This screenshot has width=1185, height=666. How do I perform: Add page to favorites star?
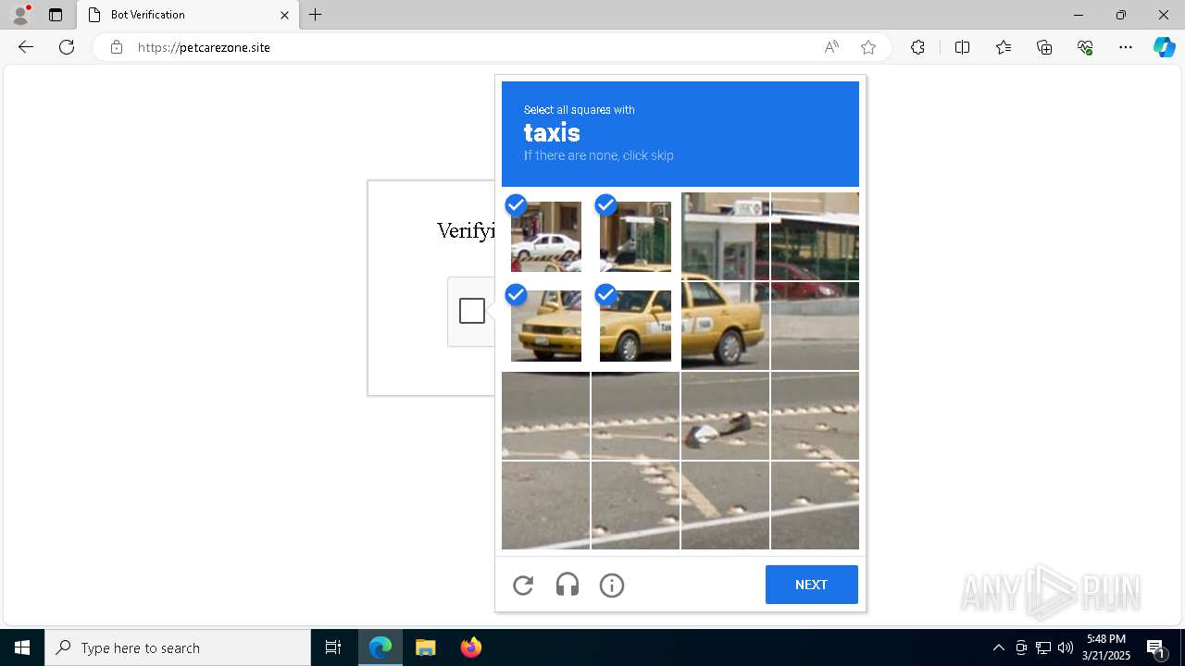(867, 47)
